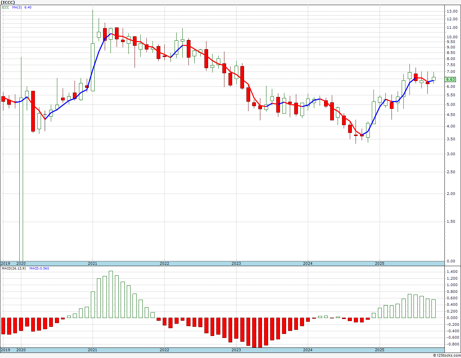
Task: Select the ICCC legend label
Action: [x=6, y=7]
